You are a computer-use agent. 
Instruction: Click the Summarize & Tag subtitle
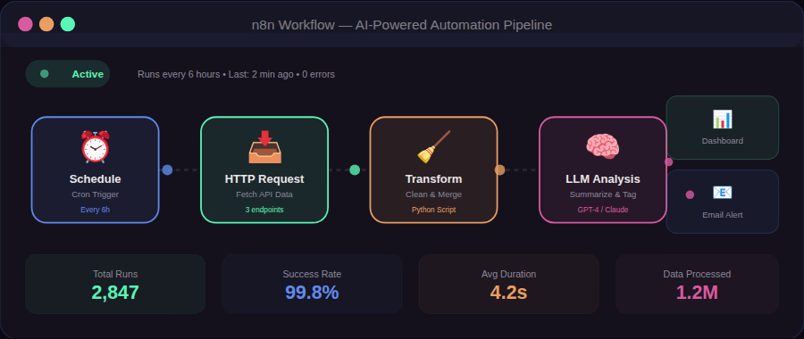coord(603,194)
